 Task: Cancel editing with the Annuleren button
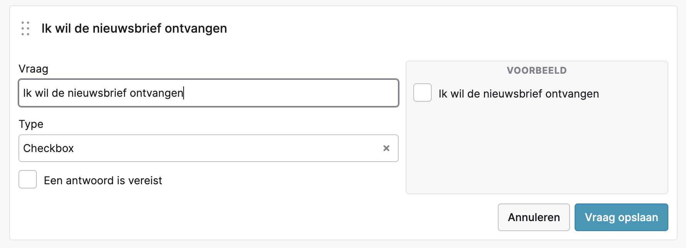point(534,217)
